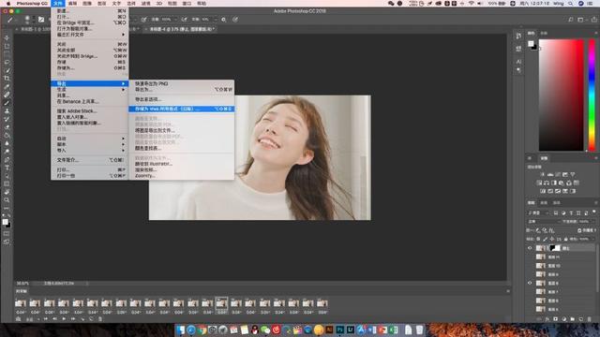
Task: Expand the 导入 submenu
Action: tap(90, 151)
